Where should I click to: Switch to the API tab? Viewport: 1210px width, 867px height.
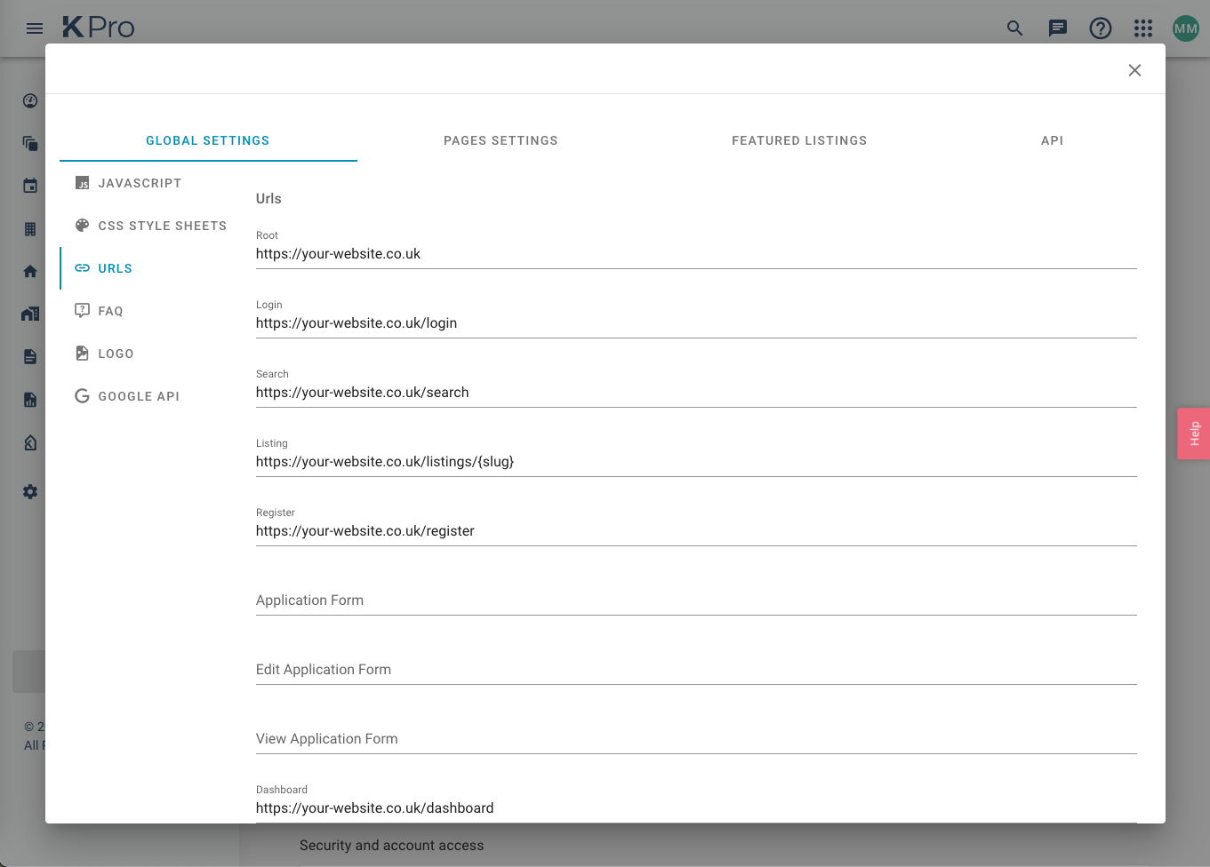1052,140
